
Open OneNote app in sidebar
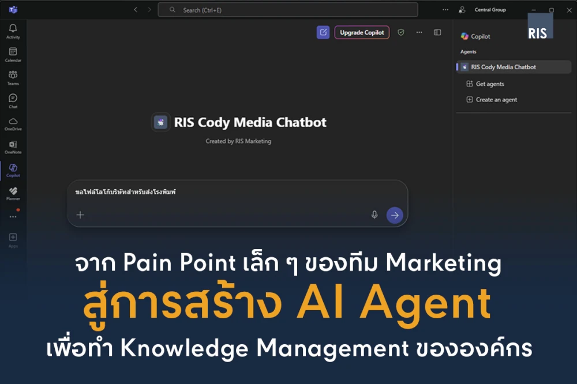point(13,147)
